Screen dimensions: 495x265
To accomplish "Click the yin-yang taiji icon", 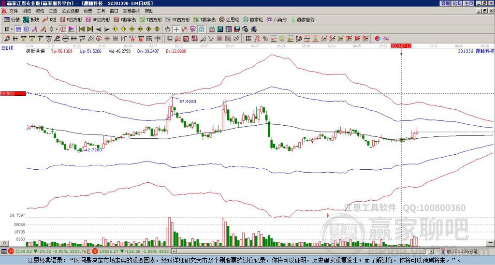I will point(378,39).
